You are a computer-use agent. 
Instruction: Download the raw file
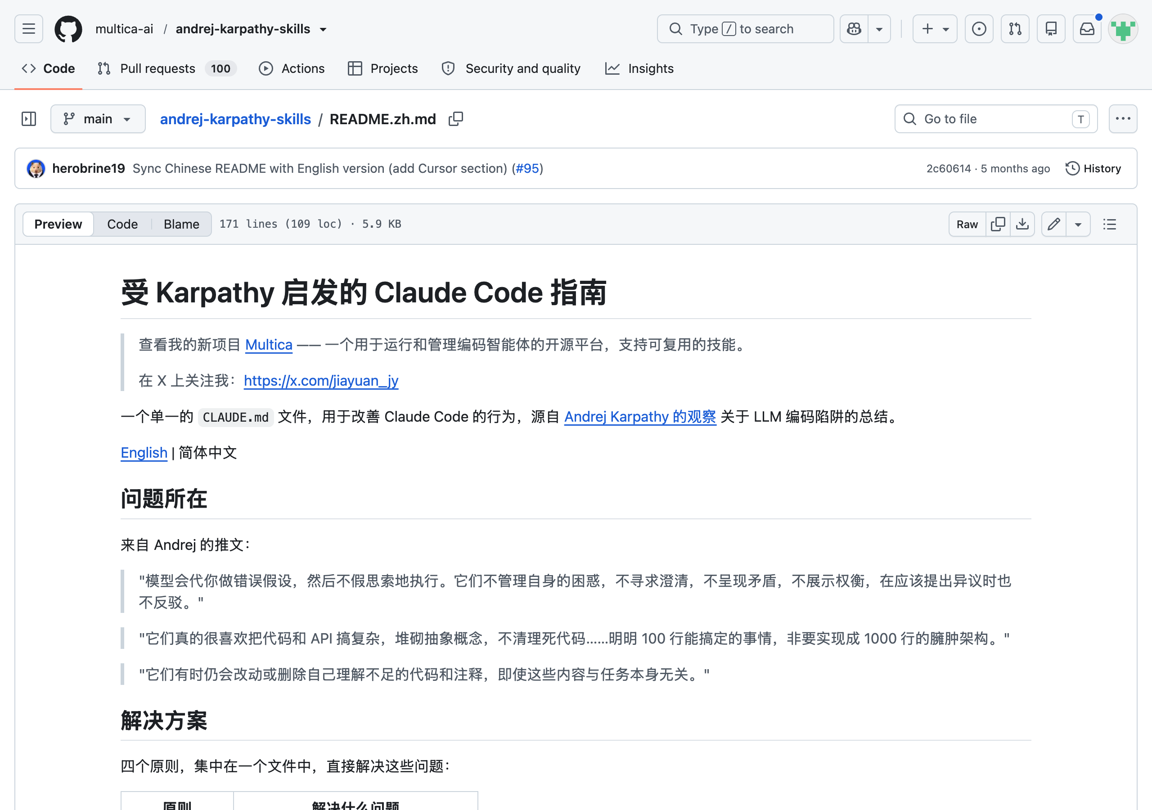point(1022,224)
